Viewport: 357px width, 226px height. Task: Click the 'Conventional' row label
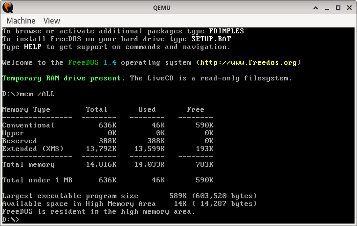tap(28, 126)
